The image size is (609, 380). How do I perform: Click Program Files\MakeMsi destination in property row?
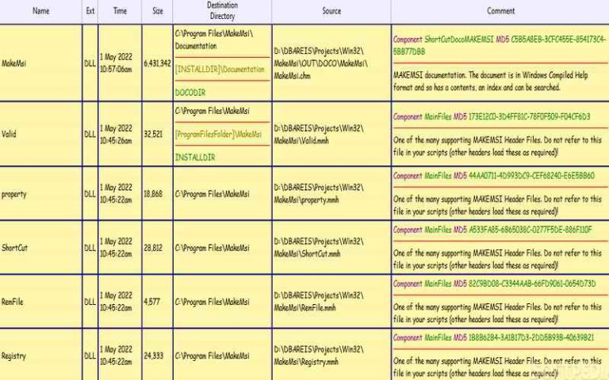click(x=212, y=194)
